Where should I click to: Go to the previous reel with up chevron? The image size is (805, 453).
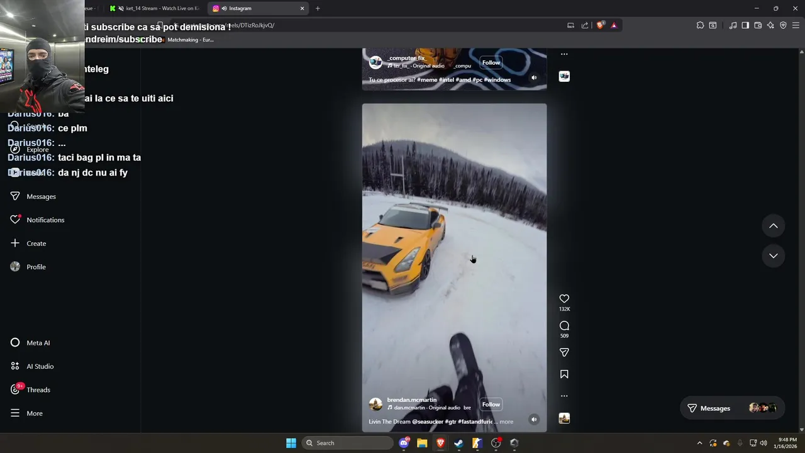tap(774, 226)
